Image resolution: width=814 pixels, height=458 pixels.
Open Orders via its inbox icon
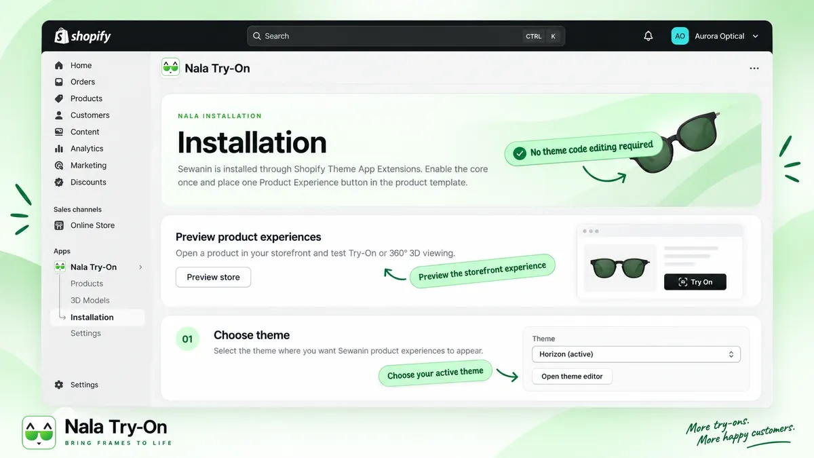pyautogui.click(x=58, y=81)
